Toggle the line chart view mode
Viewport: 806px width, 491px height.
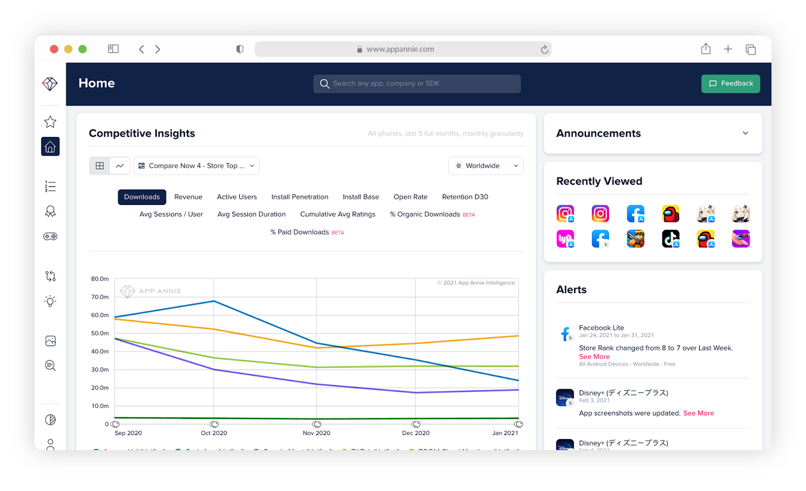coord(120,165)
